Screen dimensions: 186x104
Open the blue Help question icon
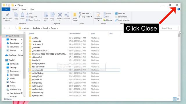[x=179, y=9]
